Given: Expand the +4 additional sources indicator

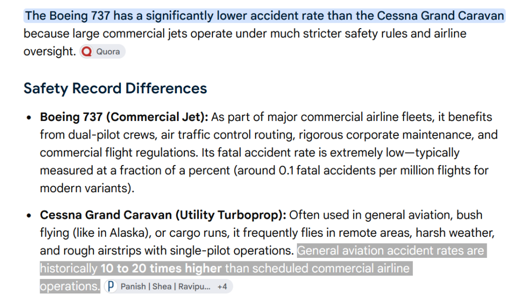Looking at the screenshot, I should coord(222,287).
